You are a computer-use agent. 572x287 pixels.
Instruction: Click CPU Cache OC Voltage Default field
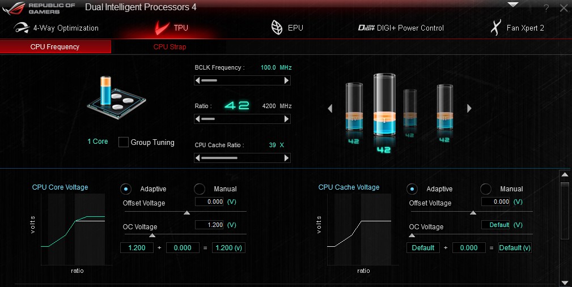[495, 225]
